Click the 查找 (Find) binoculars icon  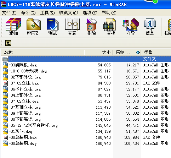click(110, 24)
